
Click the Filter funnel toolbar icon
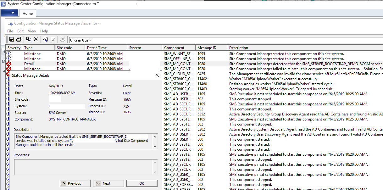[53, 39]
